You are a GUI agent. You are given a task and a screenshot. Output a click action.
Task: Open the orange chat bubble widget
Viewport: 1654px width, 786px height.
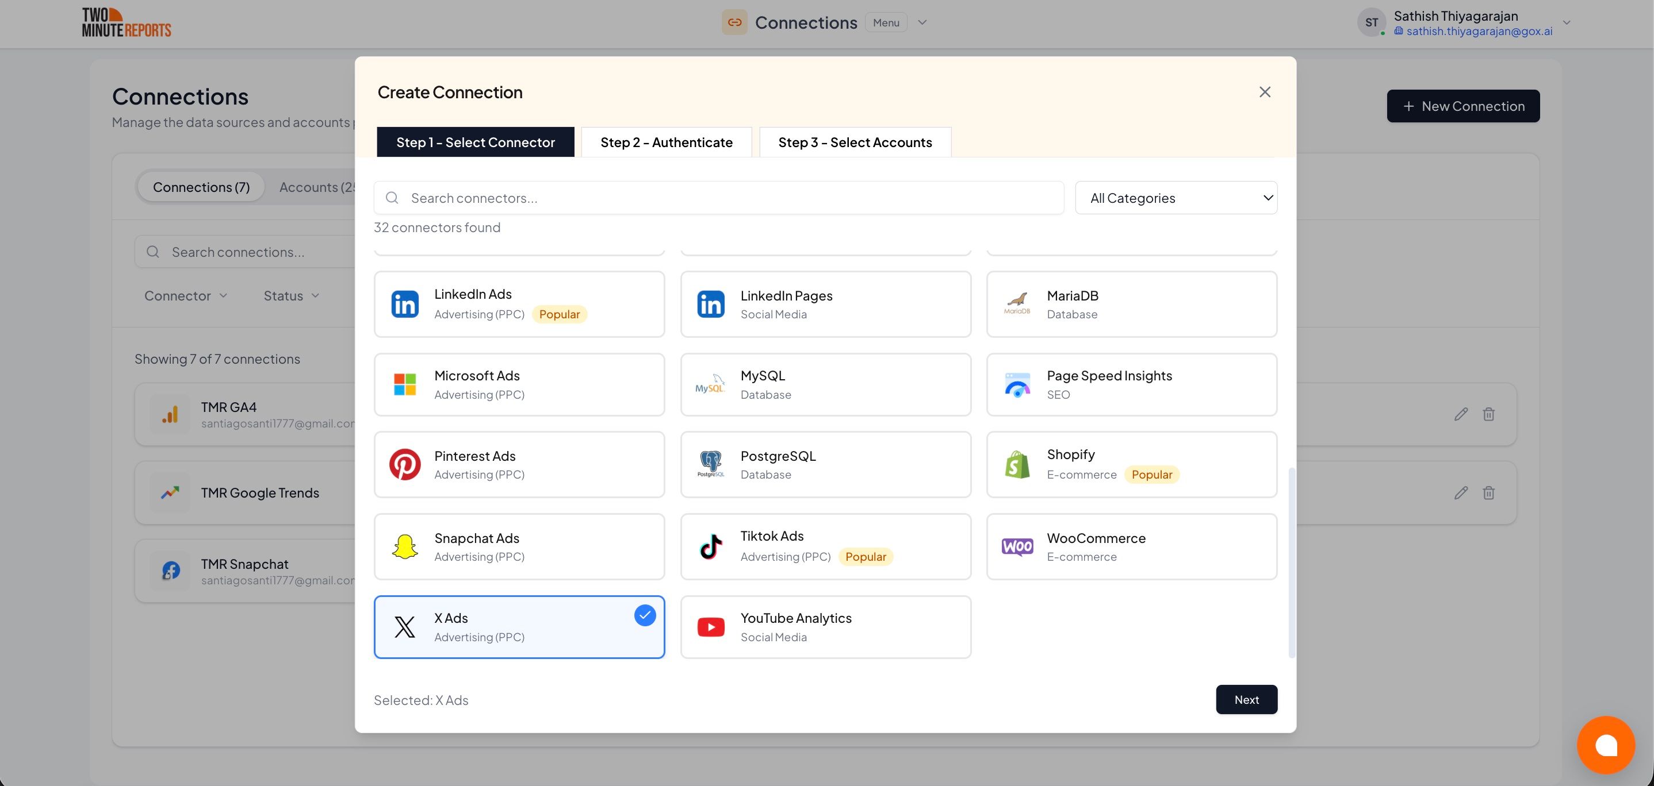click(x=1605, y=745)
